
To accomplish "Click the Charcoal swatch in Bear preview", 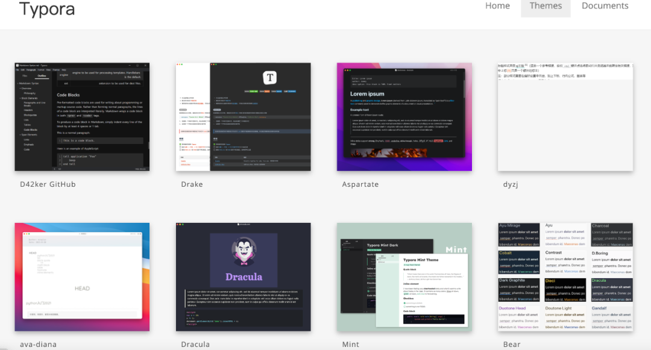I will pos(612,235).
